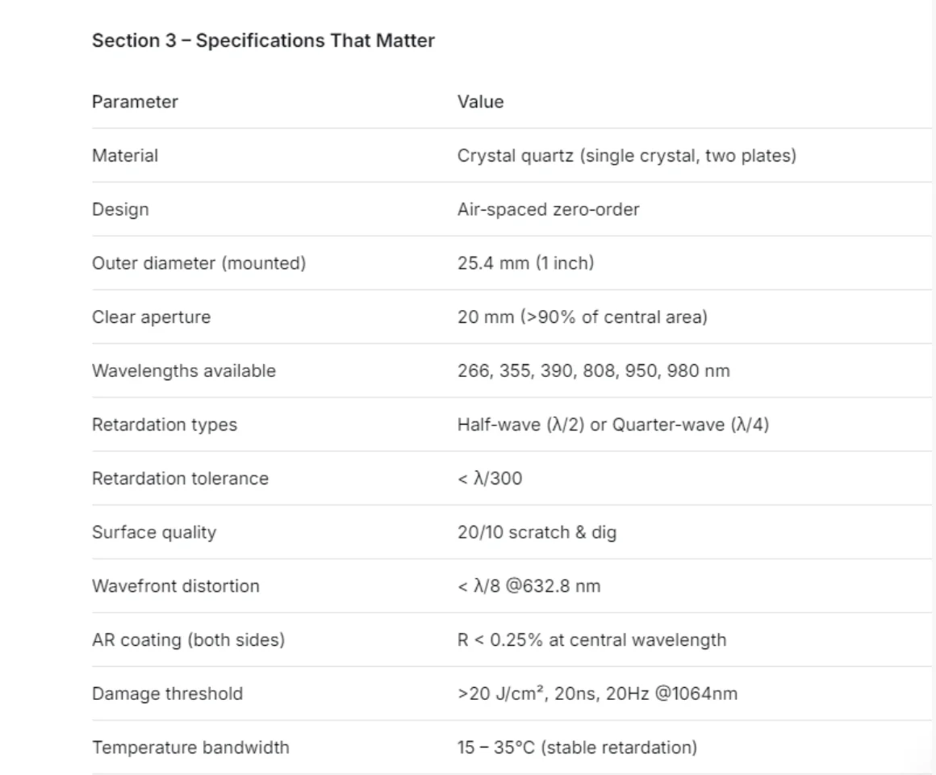Viewport: 936px width, 775px height.
Task: Select the Temperature bandwidth label
Action: (x=190, y=748)
